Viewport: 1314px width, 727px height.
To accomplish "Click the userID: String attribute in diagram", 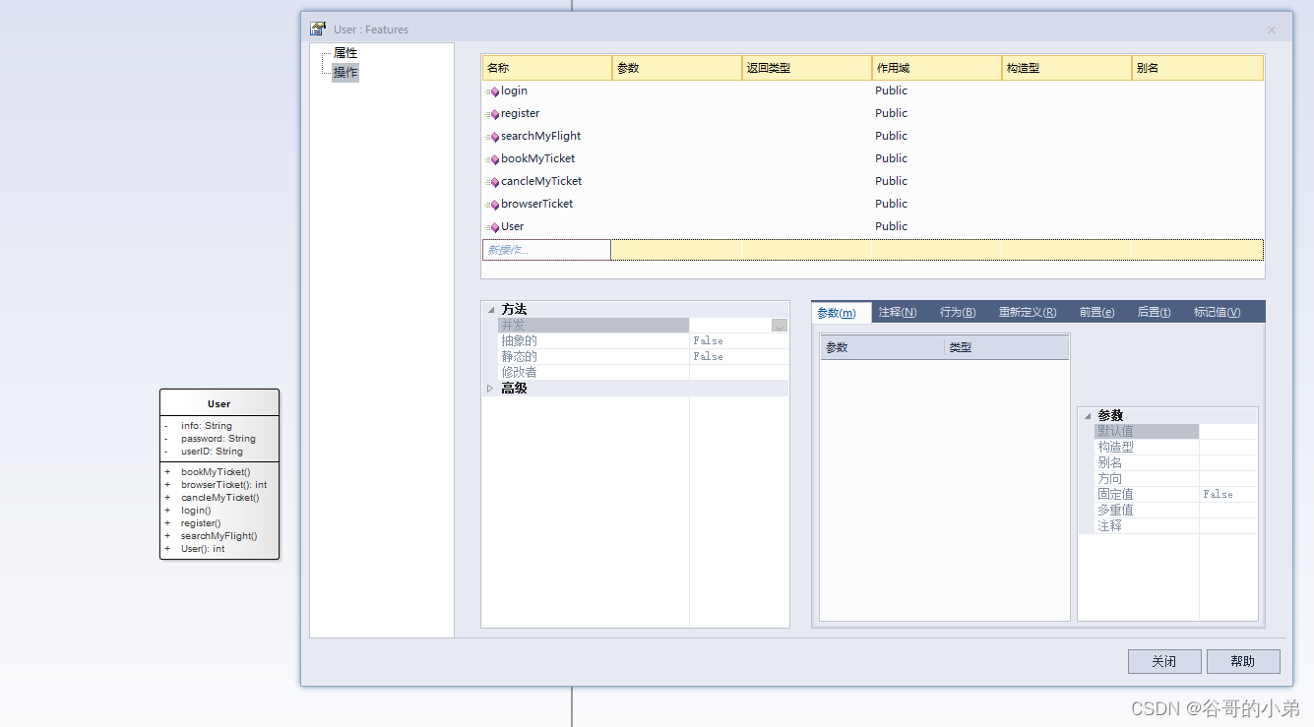I will [212, 452].
